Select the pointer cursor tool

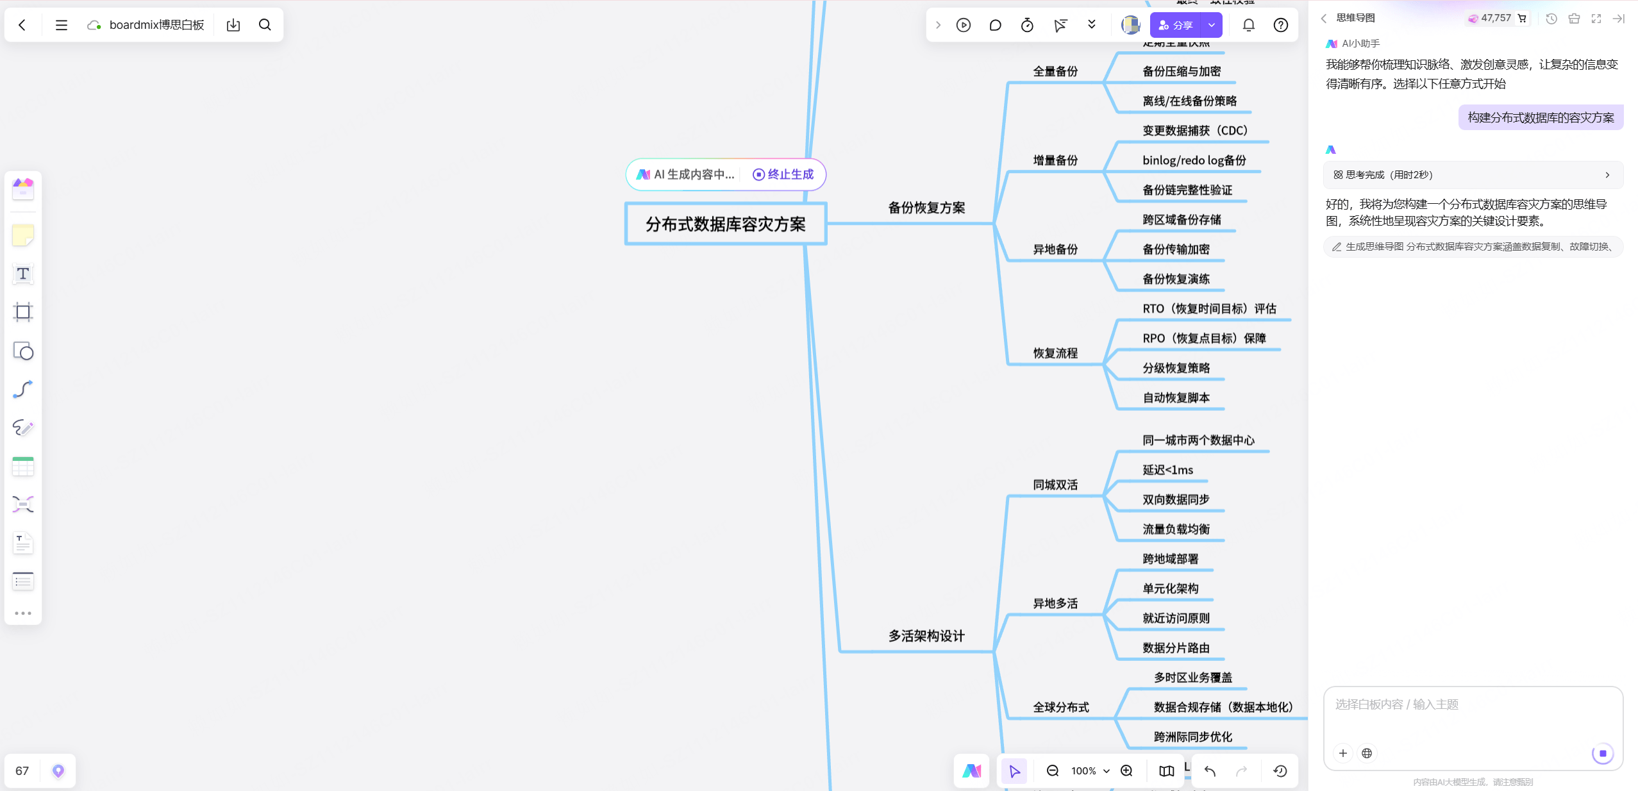point(1014,770)
